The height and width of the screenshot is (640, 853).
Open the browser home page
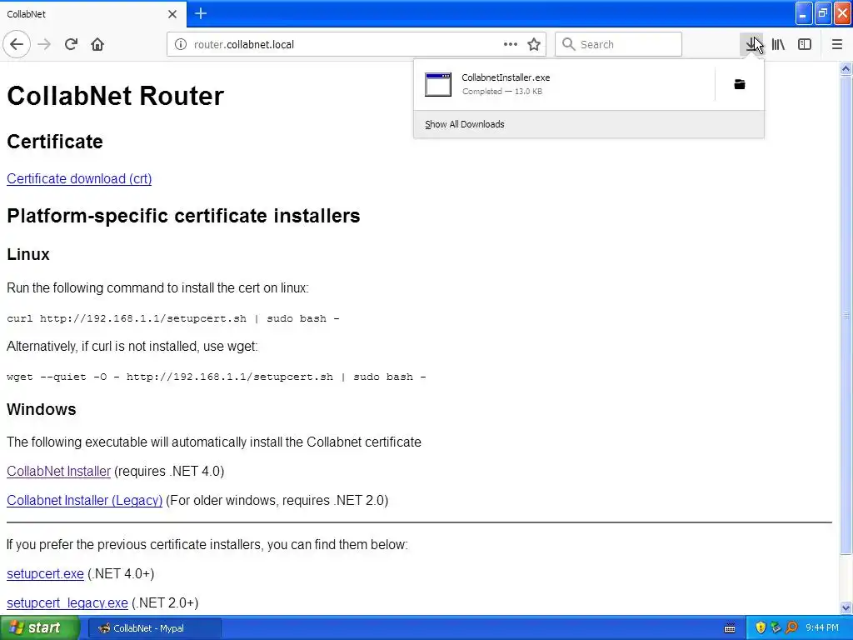97,44
